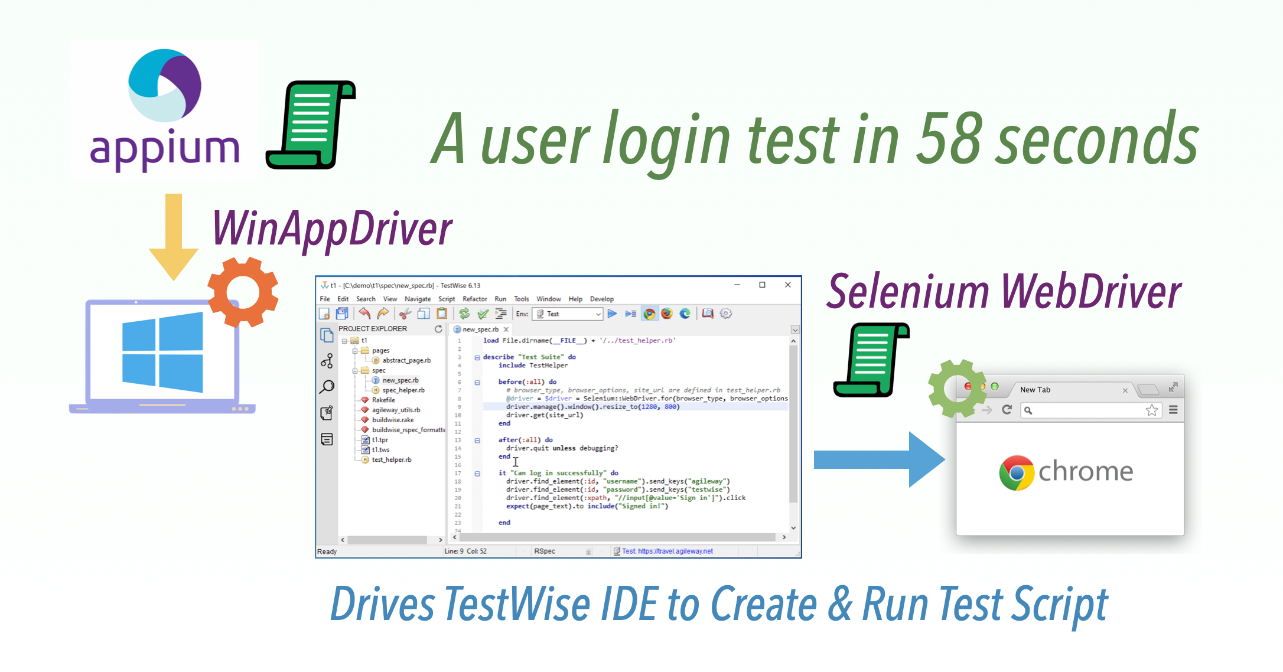Screen dimensions: 1283x672
Task: Click the magnifier search icon in the sidebar
Action: click(x=327, y=387)
